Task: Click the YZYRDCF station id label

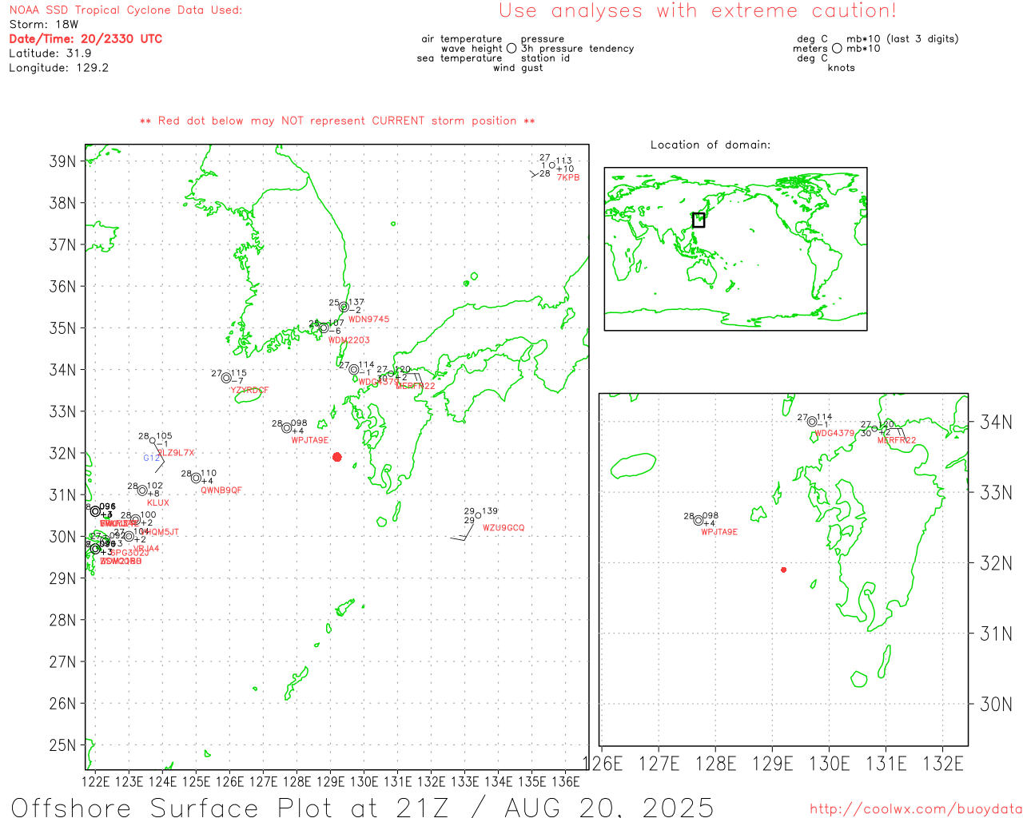Action: click(x=250, y=391)
